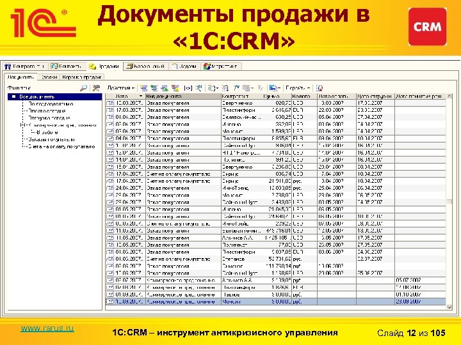
Task: Collapse the Коммерческие предложения tree node
Action: tap(22, 125)
